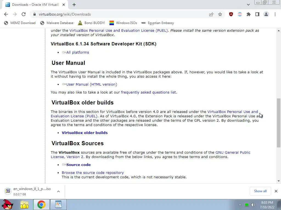The width and height of the screenshot is (281, 210).
Task: Open the taskbar clock and date
Action: point(267,205)
